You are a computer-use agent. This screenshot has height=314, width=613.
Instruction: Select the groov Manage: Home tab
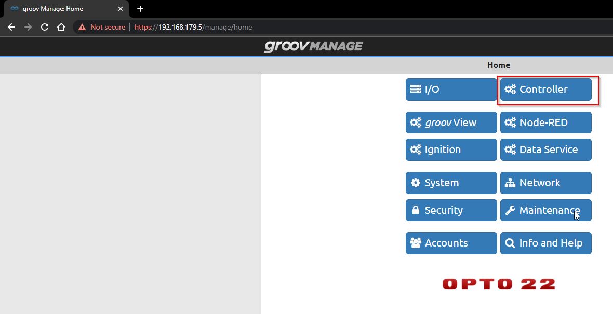[66, 9]
